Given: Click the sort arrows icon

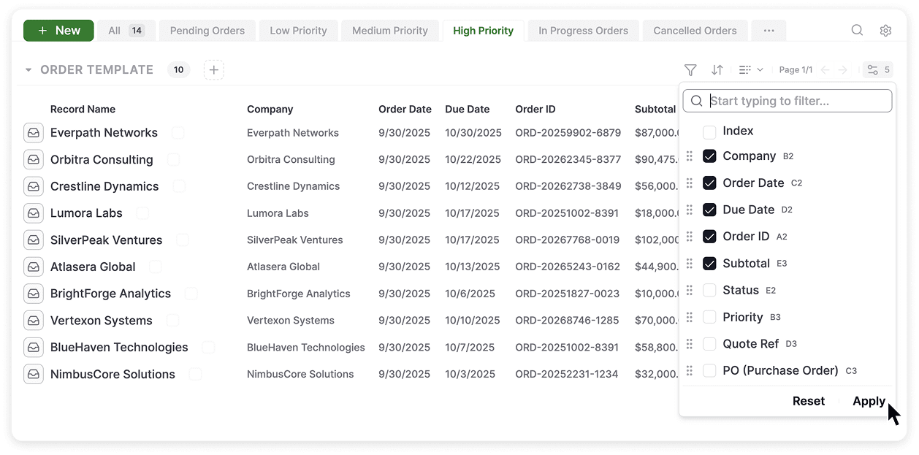Looking at the screenshot, I should (x=717, y=70).
